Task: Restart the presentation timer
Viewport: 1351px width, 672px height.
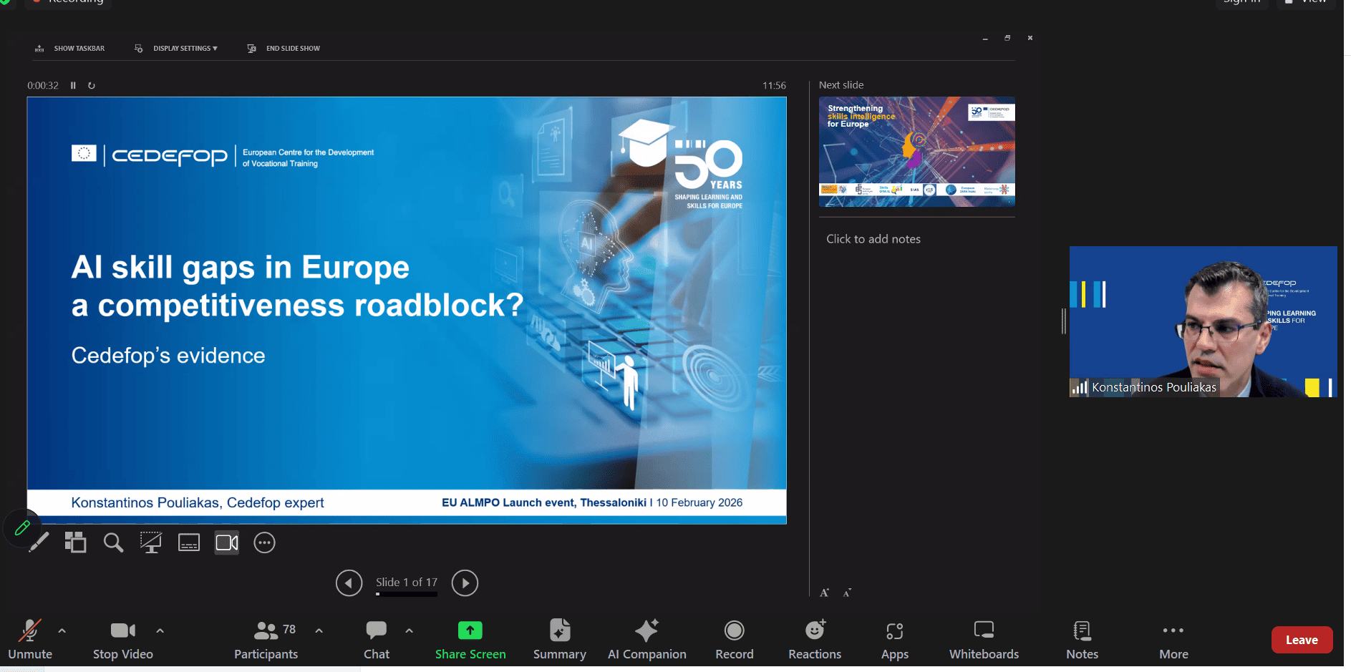Action: (92, 85)
